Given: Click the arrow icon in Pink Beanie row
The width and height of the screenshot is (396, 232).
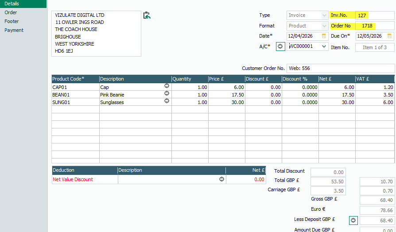Looking at the screenshot, I should (x=167, y=93).
